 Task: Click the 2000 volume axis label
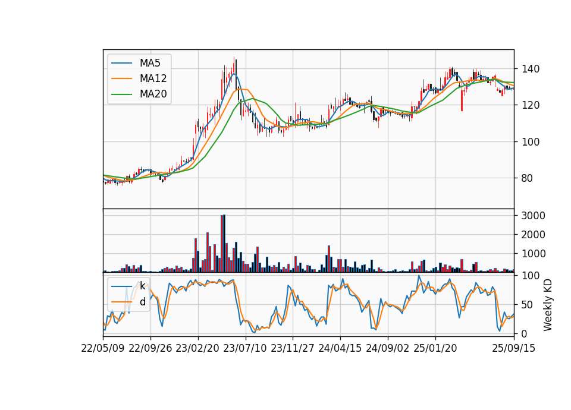pyautogui.click(x=533, y=235)
